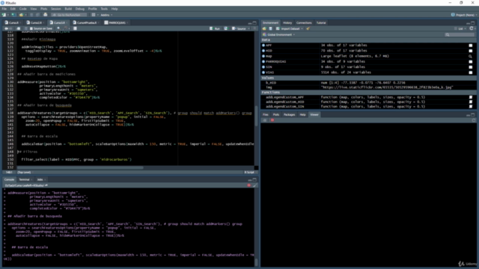Open the SIN data viewer grid
Screen dimensions: 479x269
pos(471,67)
